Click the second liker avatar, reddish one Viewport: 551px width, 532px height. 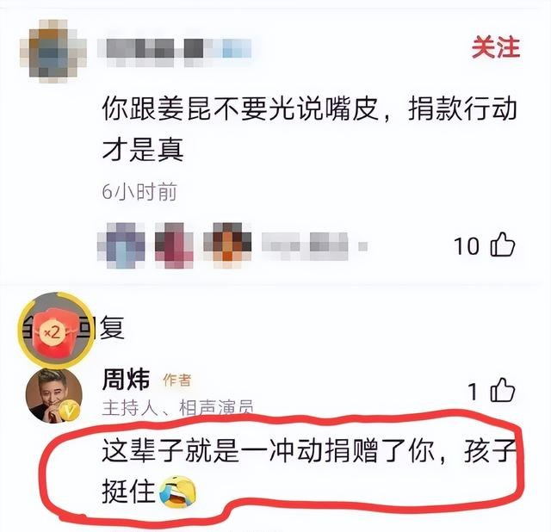(x=174, y=245)
